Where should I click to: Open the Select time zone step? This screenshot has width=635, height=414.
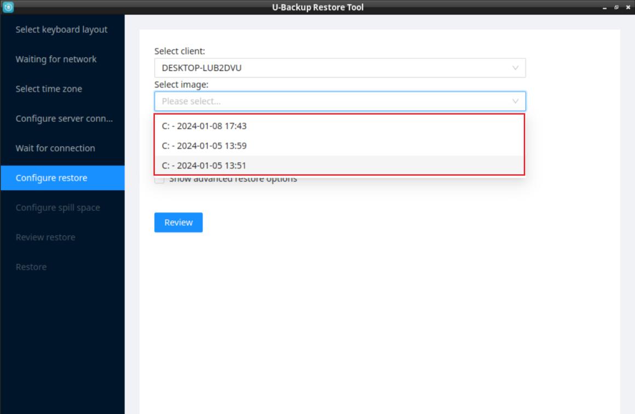(x=49, y=89)
